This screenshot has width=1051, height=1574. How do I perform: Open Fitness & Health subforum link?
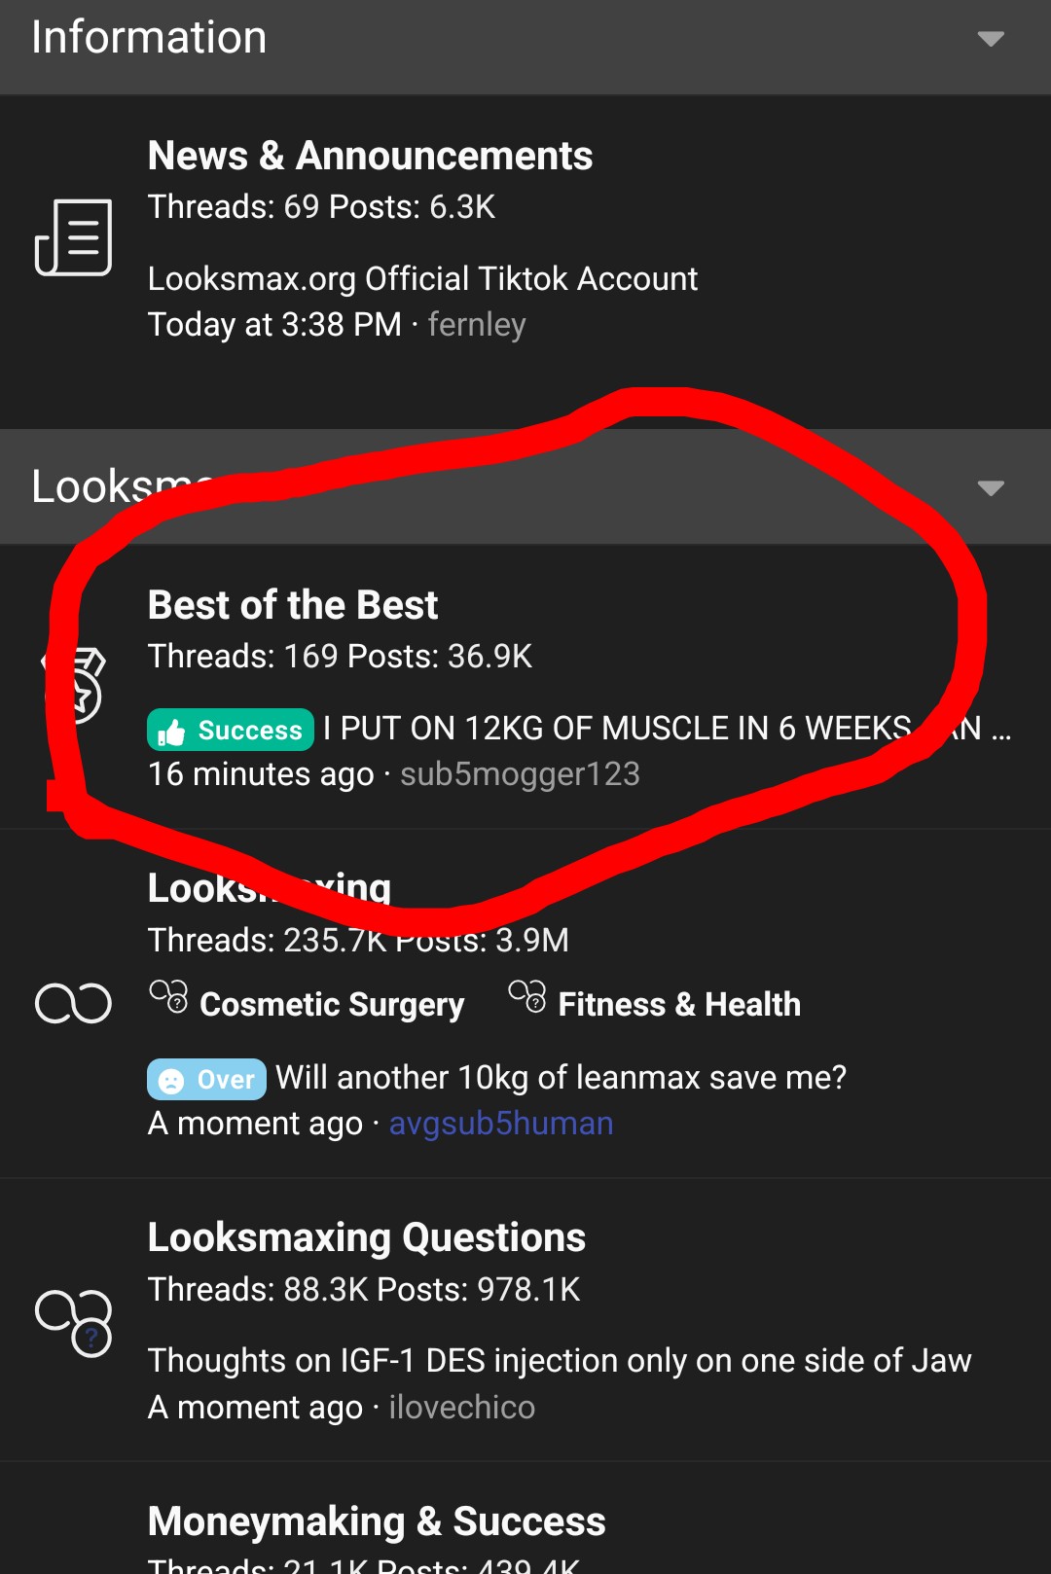pyautogui.click(x=679, y=1004)
